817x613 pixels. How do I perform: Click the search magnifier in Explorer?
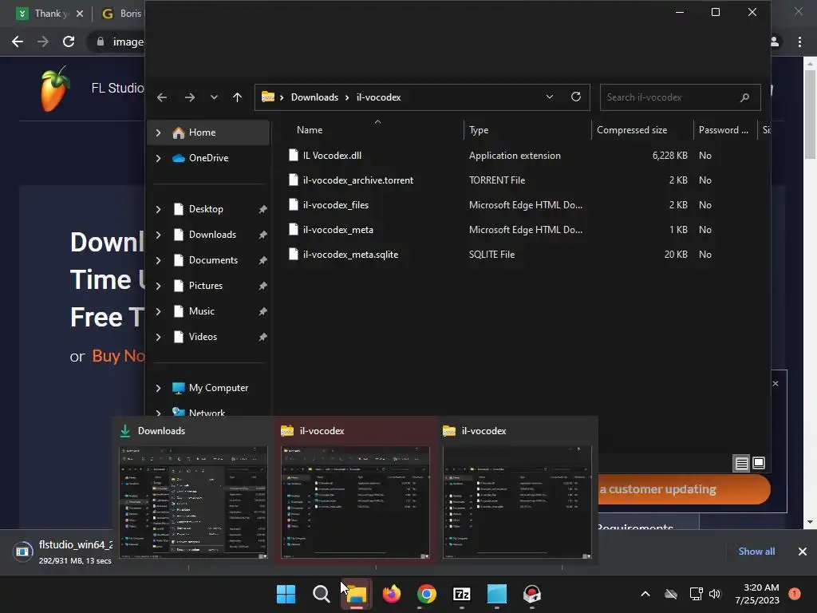pos(744,97)
